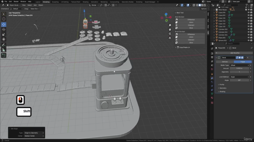Toggle pin icon in properties breadcrumb
254x142 pixels.
[x=251, y=48]
